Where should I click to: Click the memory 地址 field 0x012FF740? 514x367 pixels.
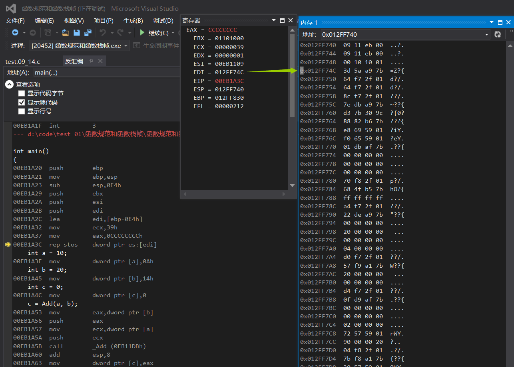click(405, 35)
